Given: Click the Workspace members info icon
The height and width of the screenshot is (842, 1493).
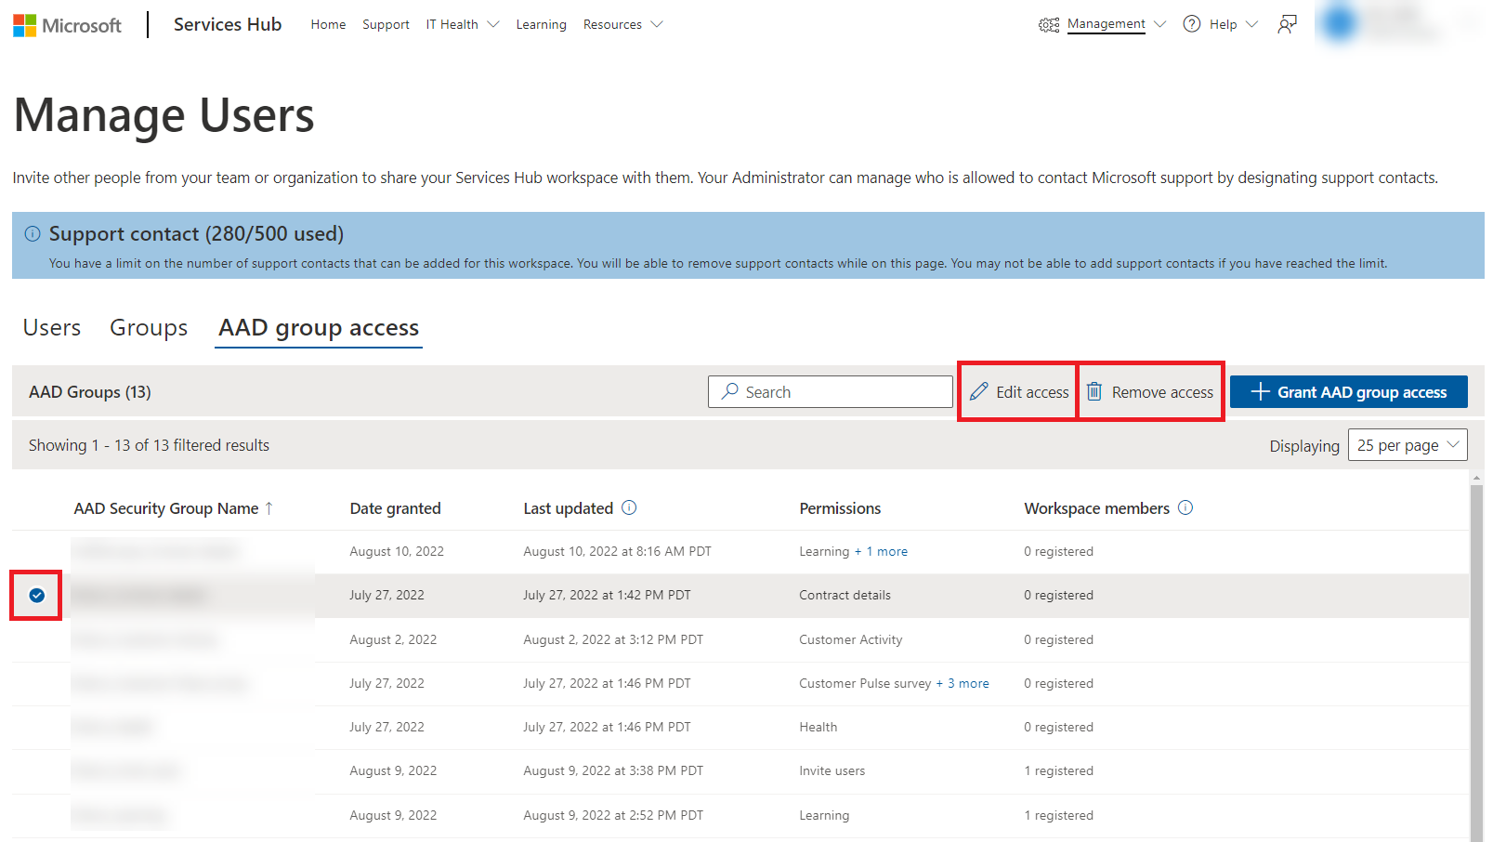Looking at the screenshot, I should tap(1185, 507).
